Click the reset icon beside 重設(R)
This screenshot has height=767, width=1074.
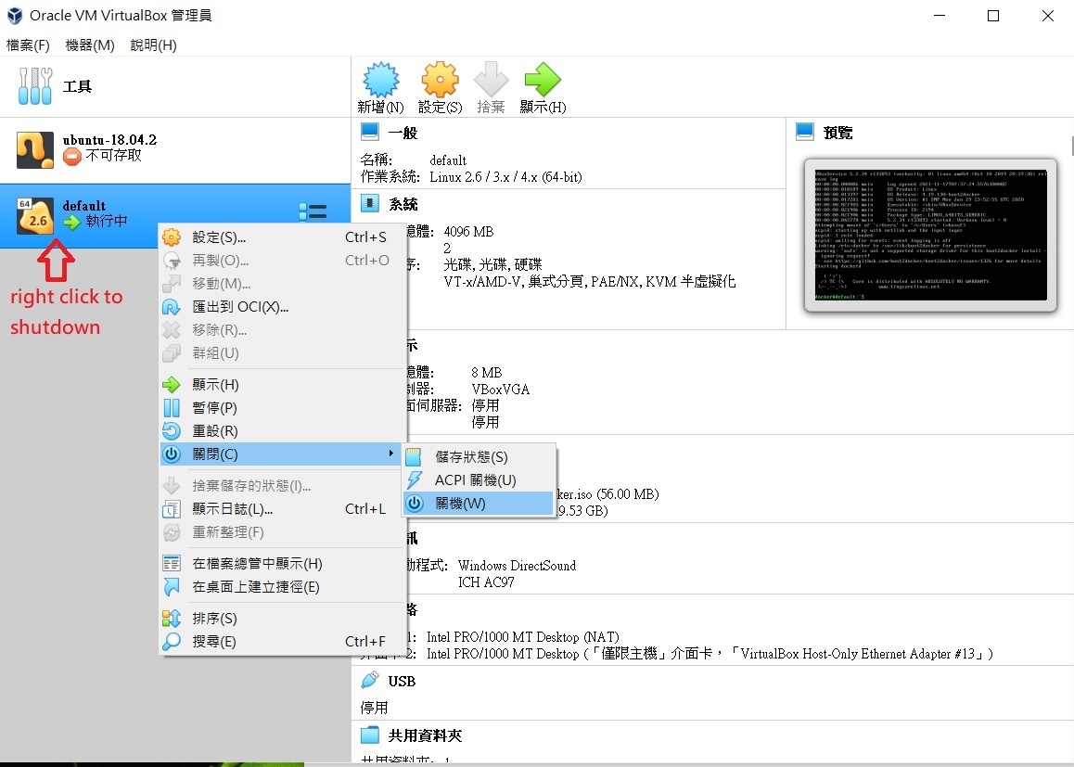point(172,430)
